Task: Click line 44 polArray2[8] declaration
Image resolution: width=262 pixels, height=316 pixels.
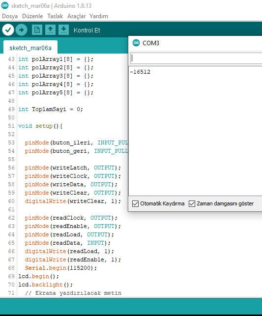Action: (56, 67)
